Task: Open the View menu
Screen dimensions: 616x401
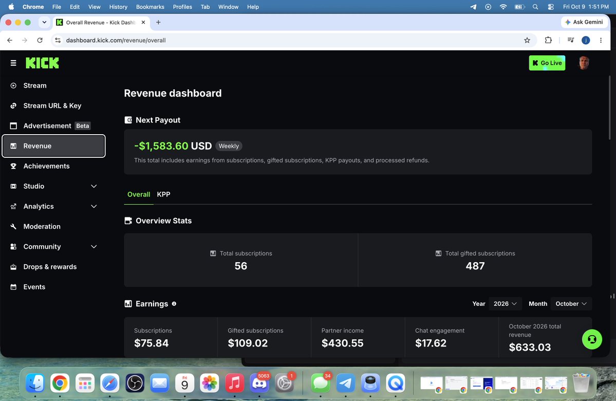Action: 95,7
